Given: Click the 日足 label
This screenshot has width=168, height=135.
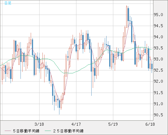Looking at the screenshot, I should click(x=8, y=3).
